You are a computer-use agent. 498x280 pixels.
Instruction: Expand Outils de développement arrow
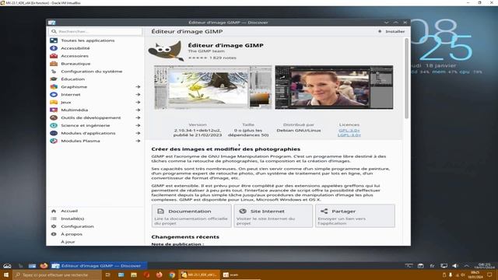coord(138,117)
